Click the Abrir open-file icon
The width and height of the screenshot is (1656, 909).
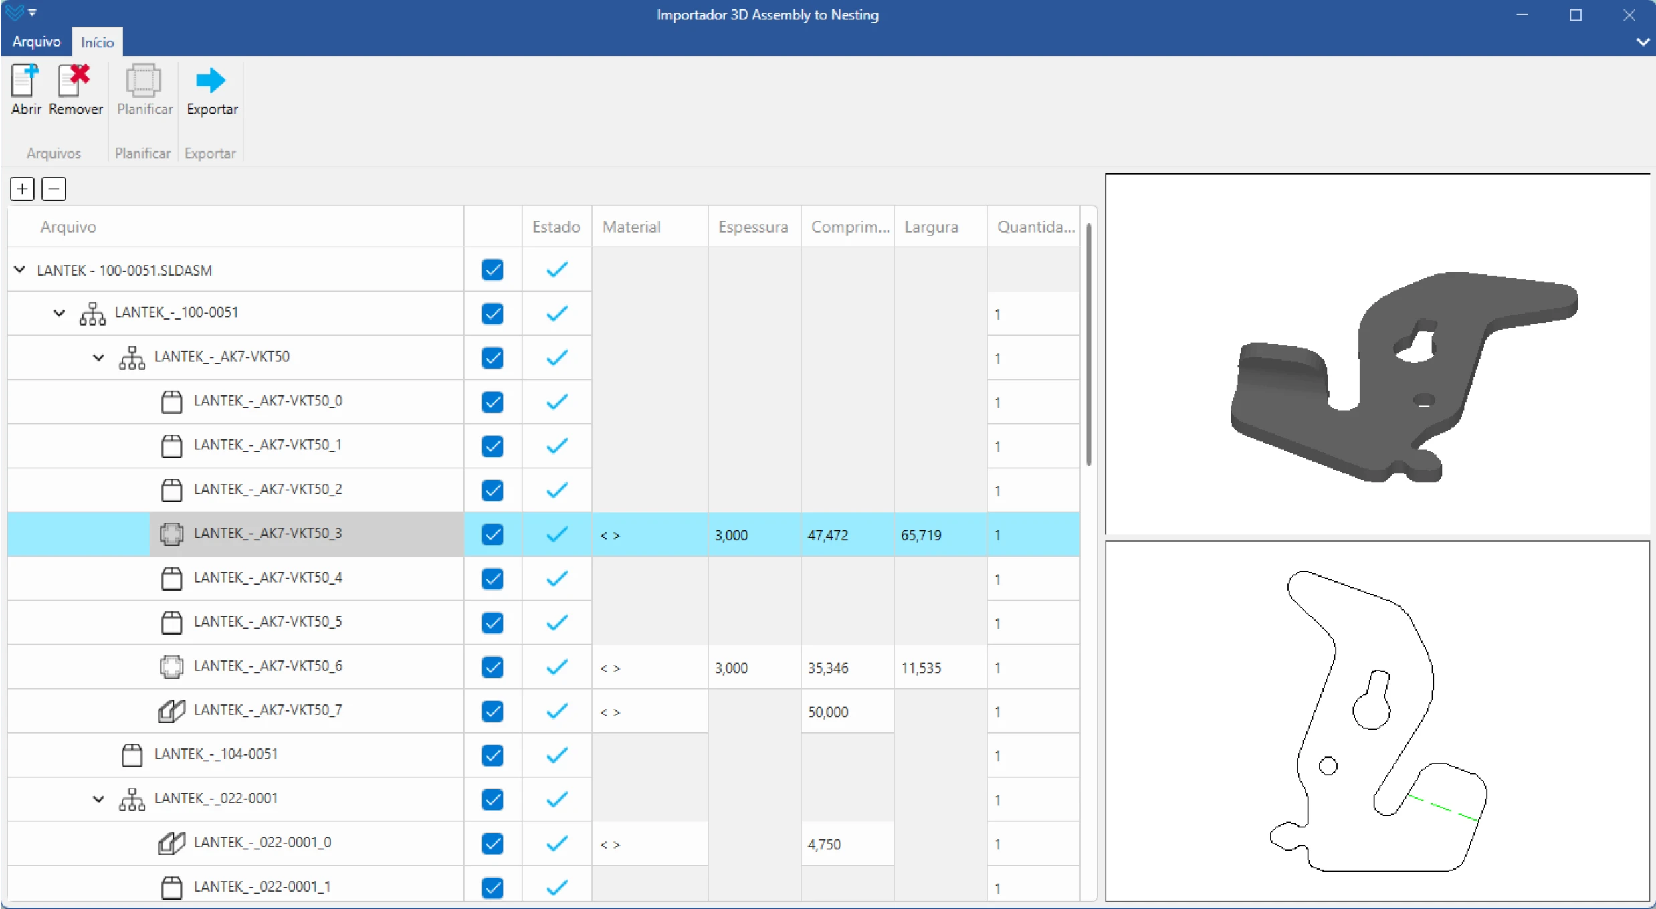click(x=25, y=81)
